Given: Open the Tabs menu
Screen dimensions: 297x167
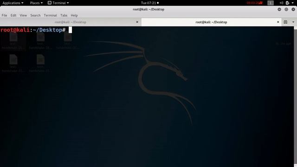Looking at the screenshot, I should coord(64,15).
